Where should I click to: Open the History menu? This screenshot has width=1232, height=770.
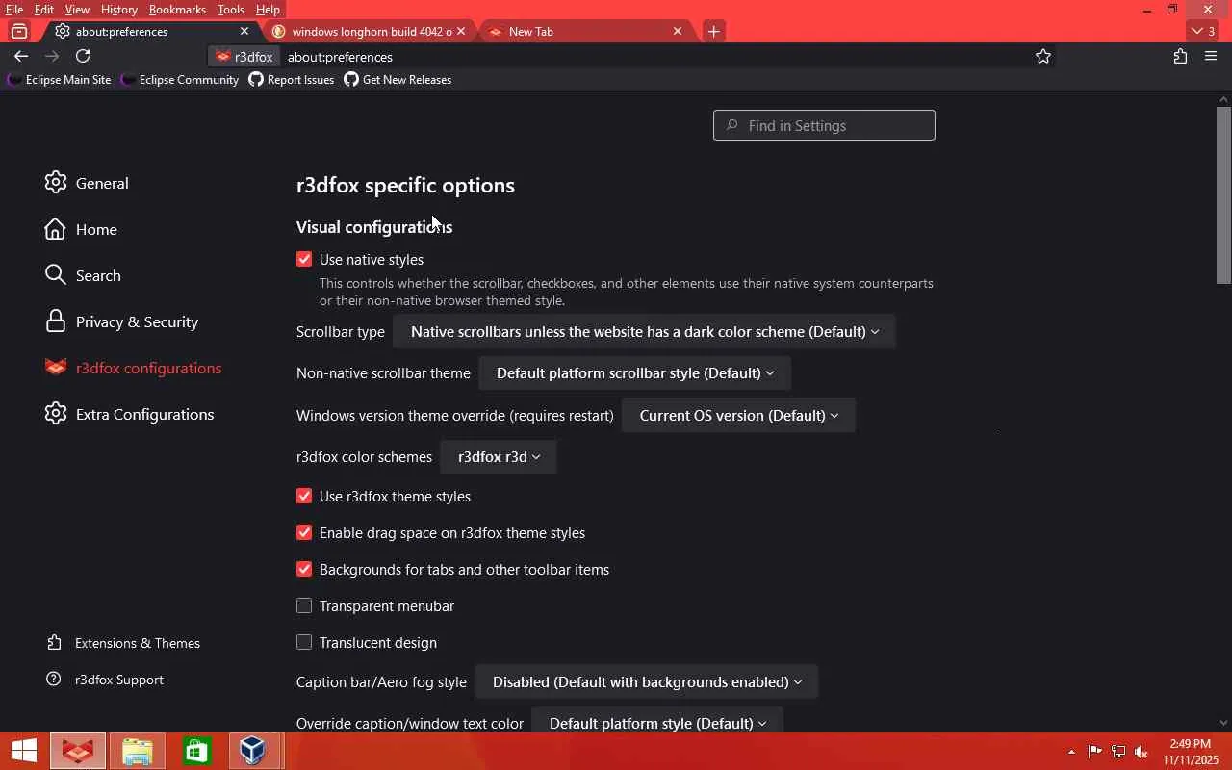tap(119, 10)
